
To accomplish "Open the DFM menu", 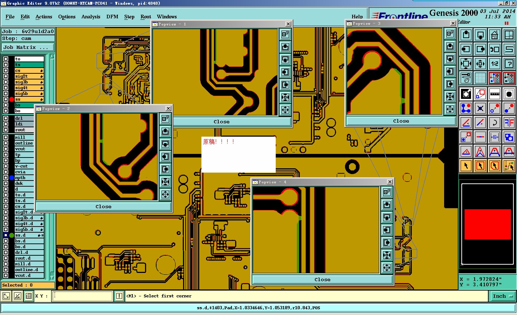I will click(112, 17).
